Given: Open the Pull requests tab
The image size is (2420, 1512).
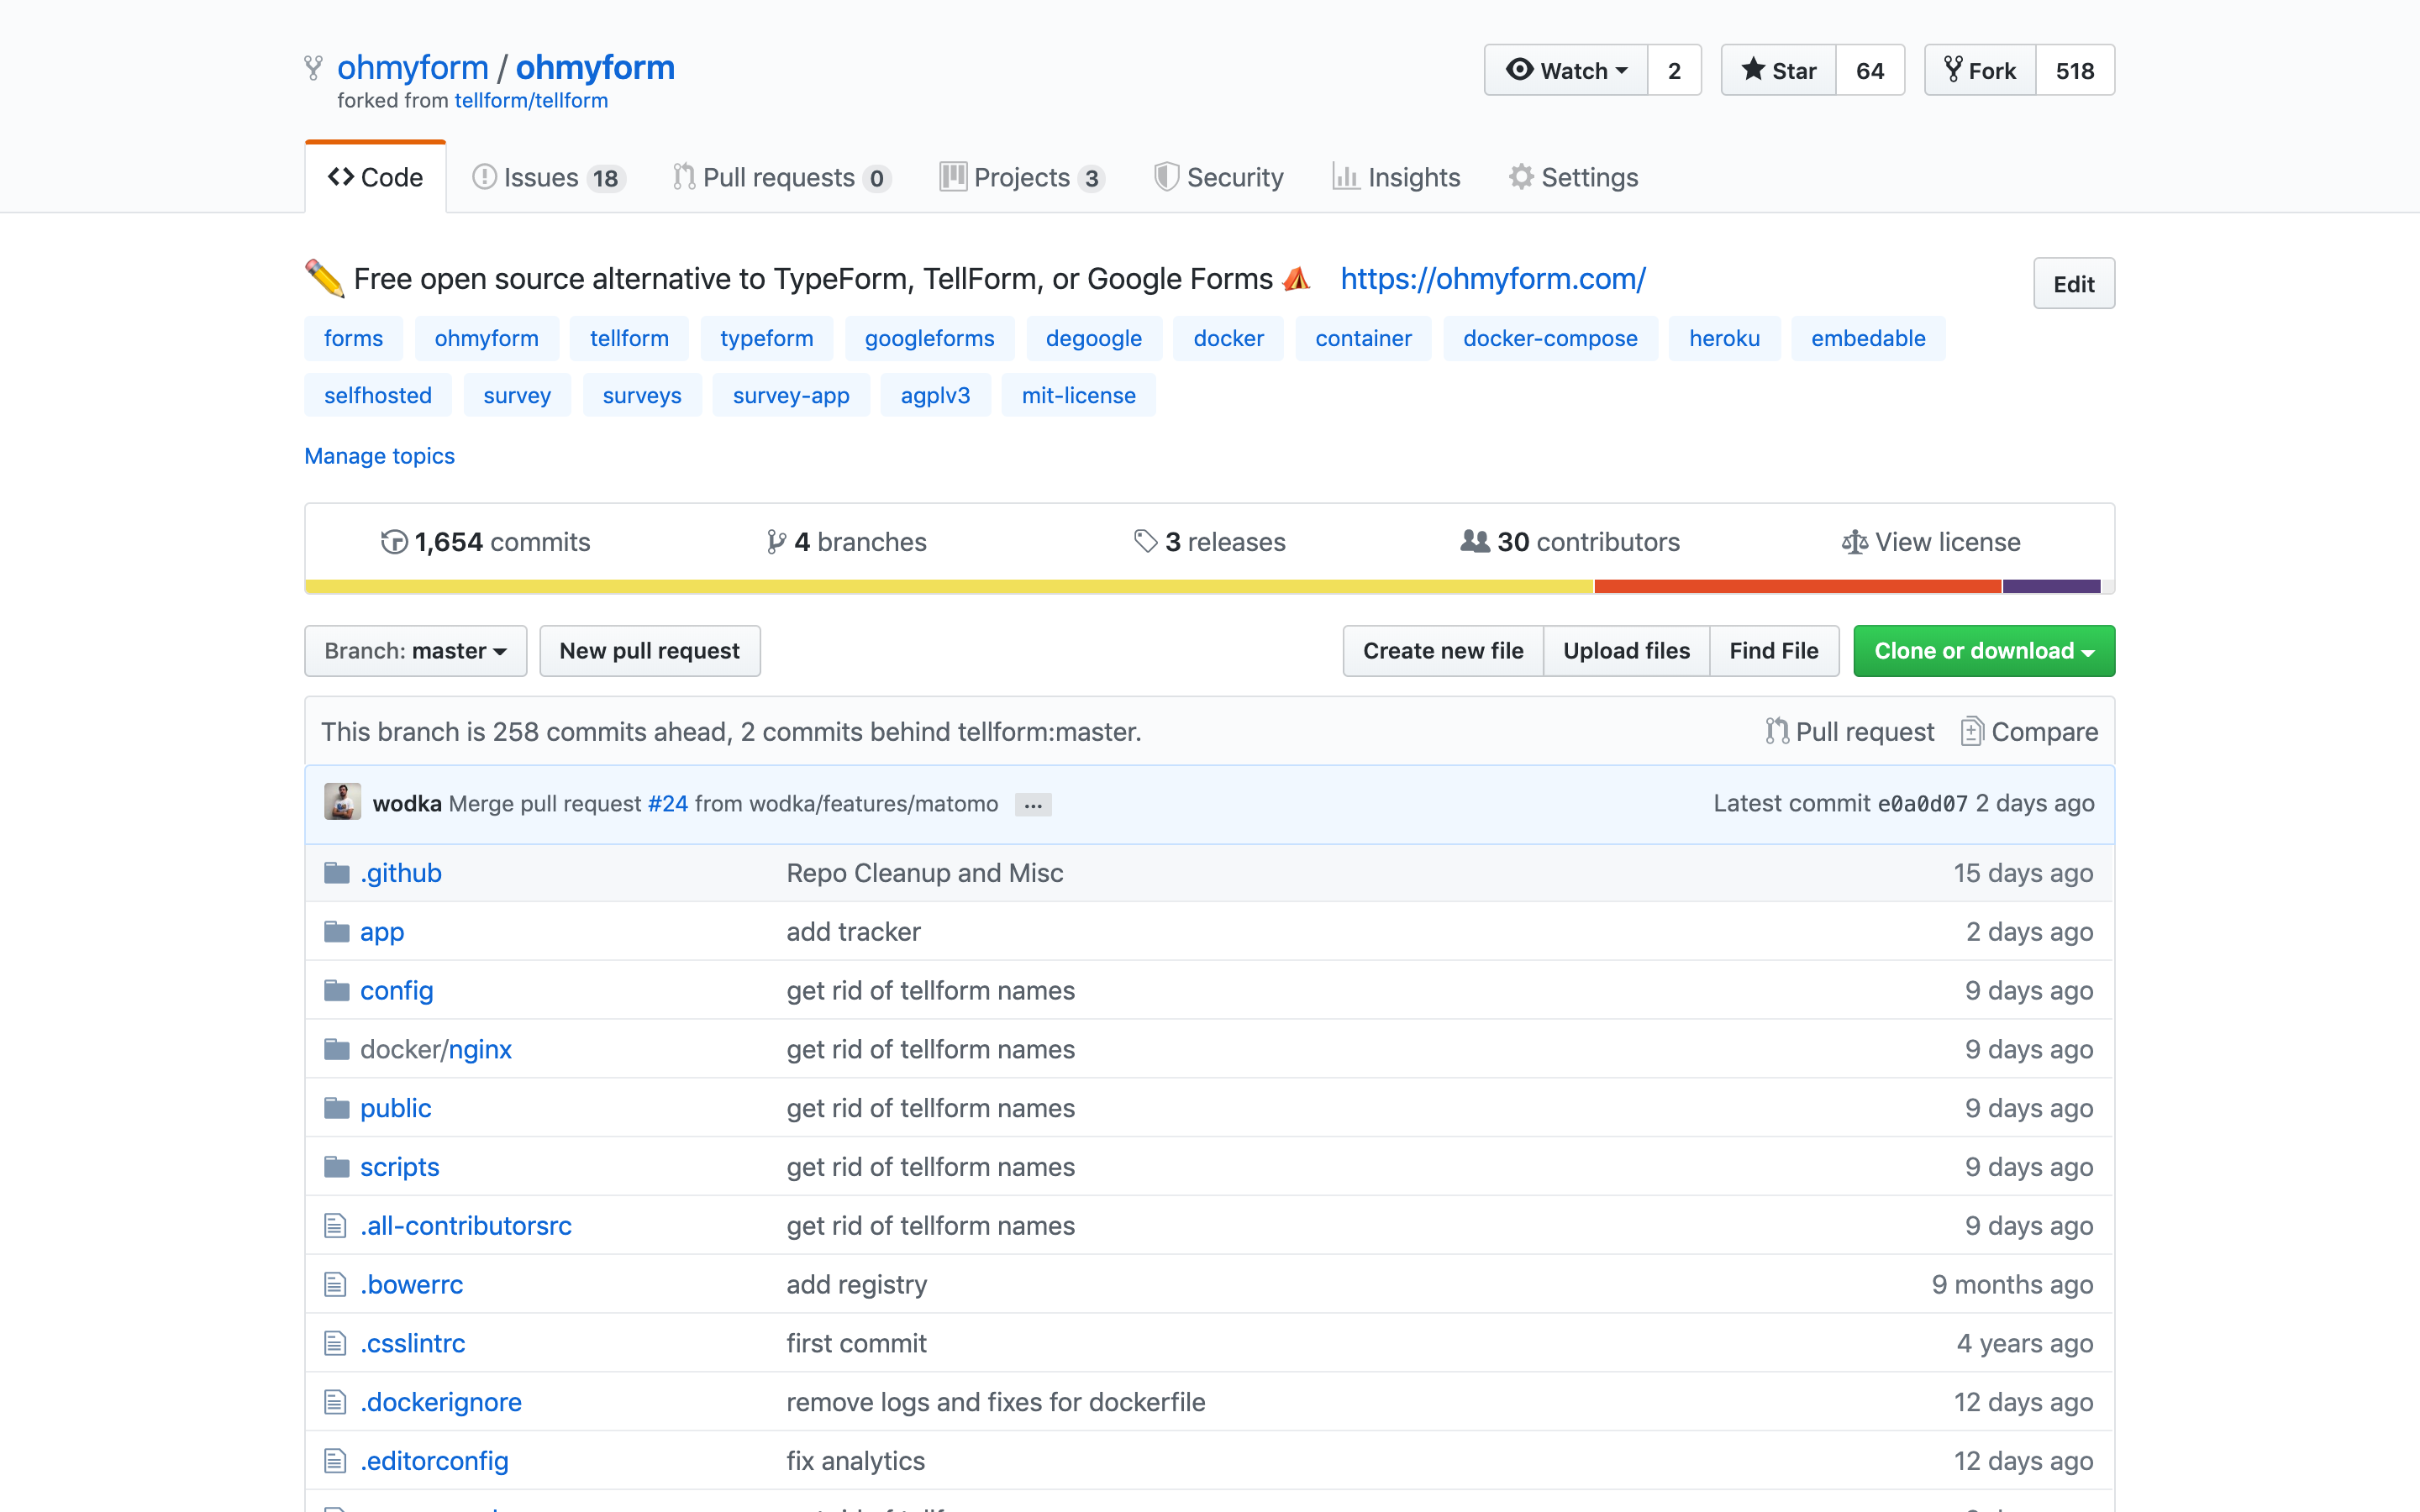Looking at the screenshot, I should click(782, 177).
